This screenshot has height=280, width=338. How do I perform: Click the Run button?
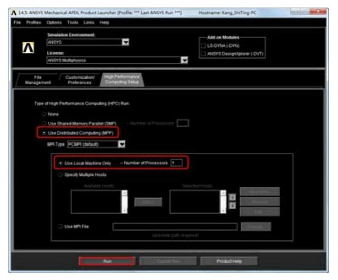(107, 261)
